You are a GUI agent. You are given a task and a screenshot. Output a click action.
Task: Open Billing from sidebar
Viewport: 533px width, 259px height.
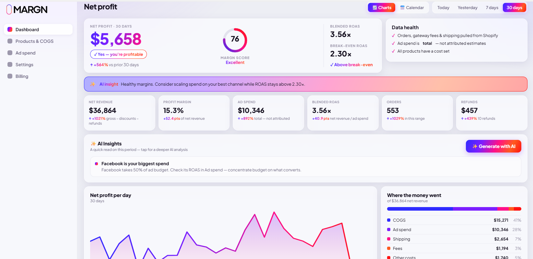(38, 76)
